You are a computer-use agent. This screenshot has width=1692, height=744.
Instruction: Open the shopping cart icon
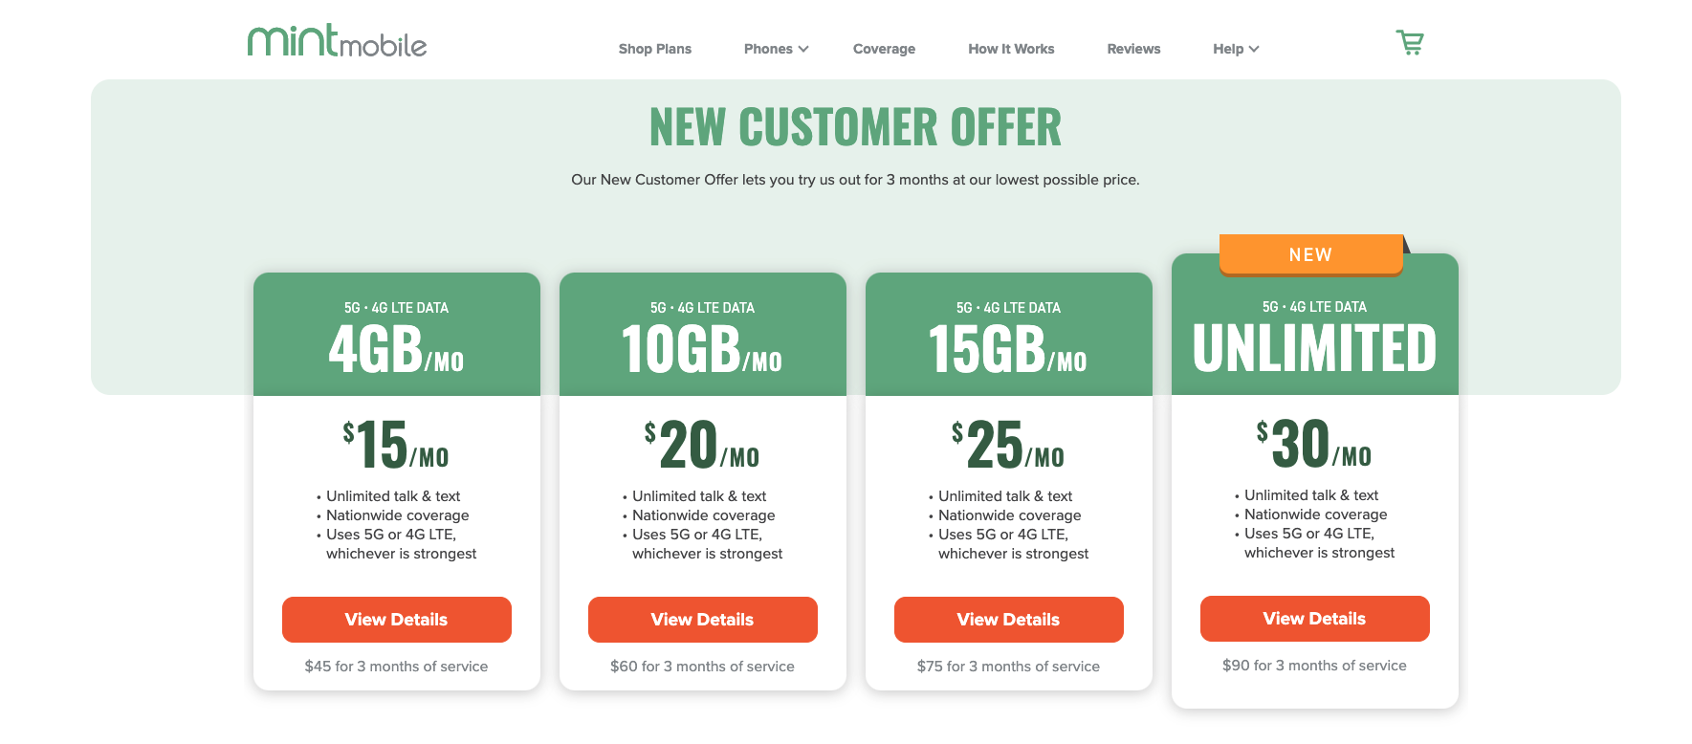(1409, 43)
